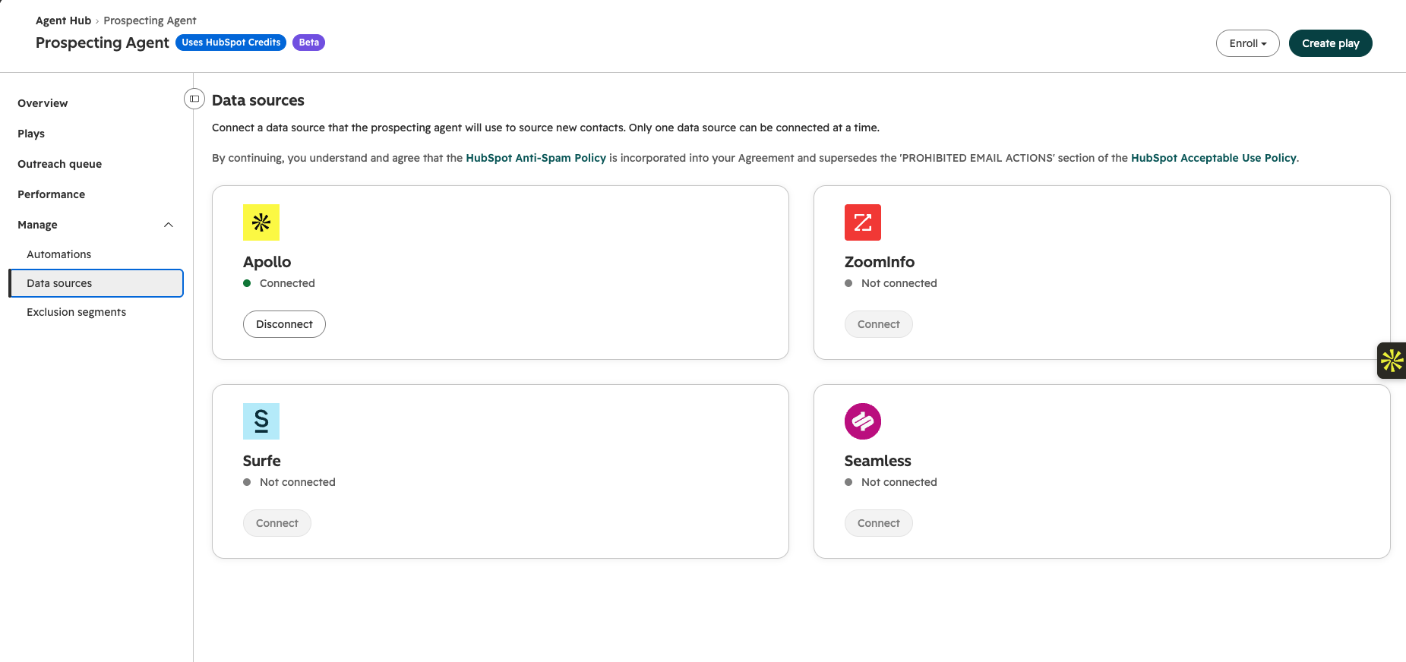The height and width of the screenshot is (662, 1406).
Task: Open the Outreach queue section
Action: point(59,164)
